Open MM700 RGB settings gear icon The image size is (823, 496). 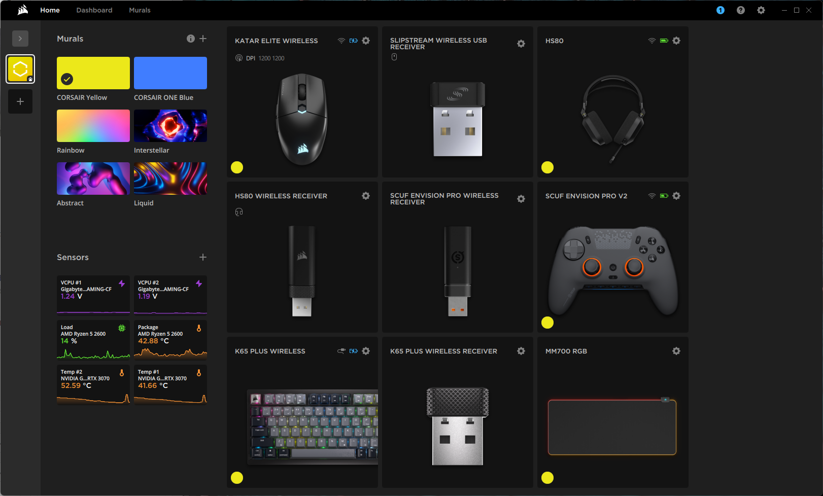[676, 351]
